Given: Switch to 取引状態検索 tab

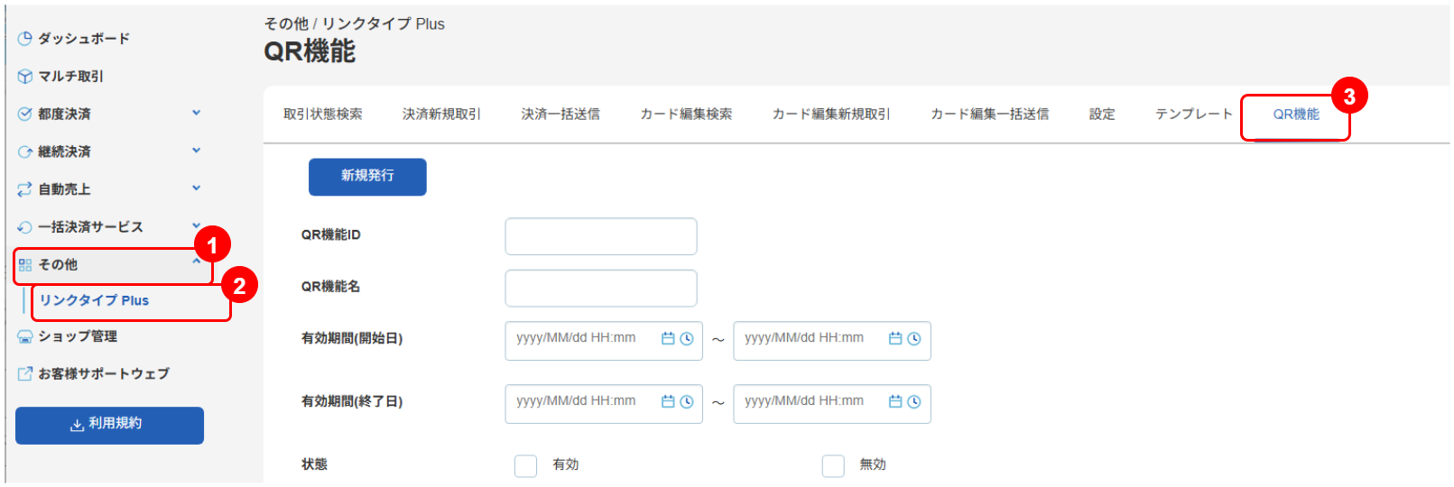Looking at the screenshot, I should click(323, 115).
